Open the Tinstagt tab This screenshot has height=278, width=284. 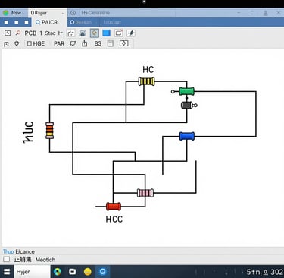pos(112,22)
